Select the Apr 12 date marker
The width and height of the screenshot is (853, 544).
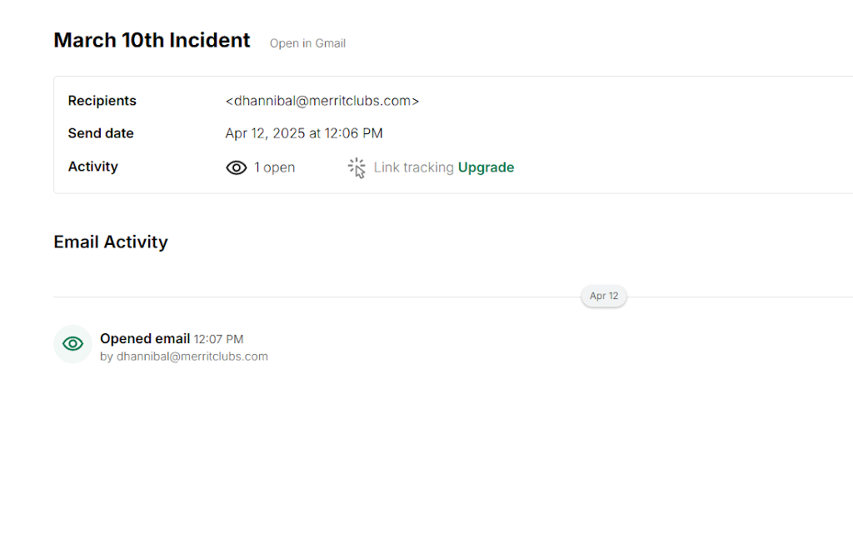(x=604, y=296)
